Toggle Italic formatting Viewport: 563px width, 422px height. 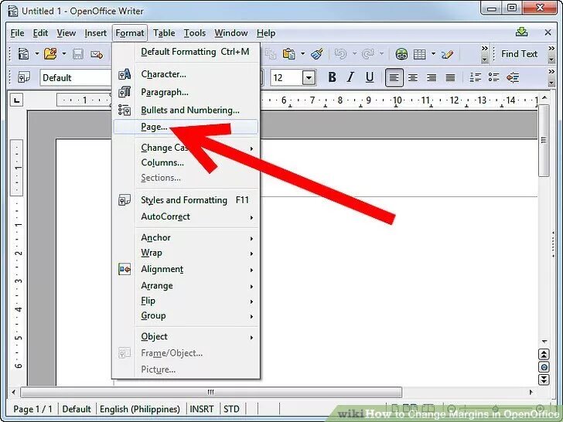point(351,77)
